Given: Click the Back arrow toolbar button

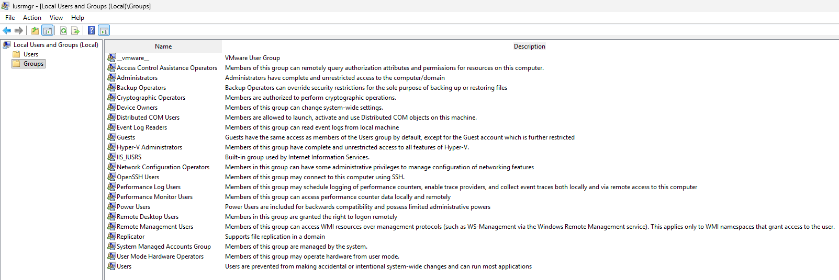Looking at the screenshot, I should 7,30.
